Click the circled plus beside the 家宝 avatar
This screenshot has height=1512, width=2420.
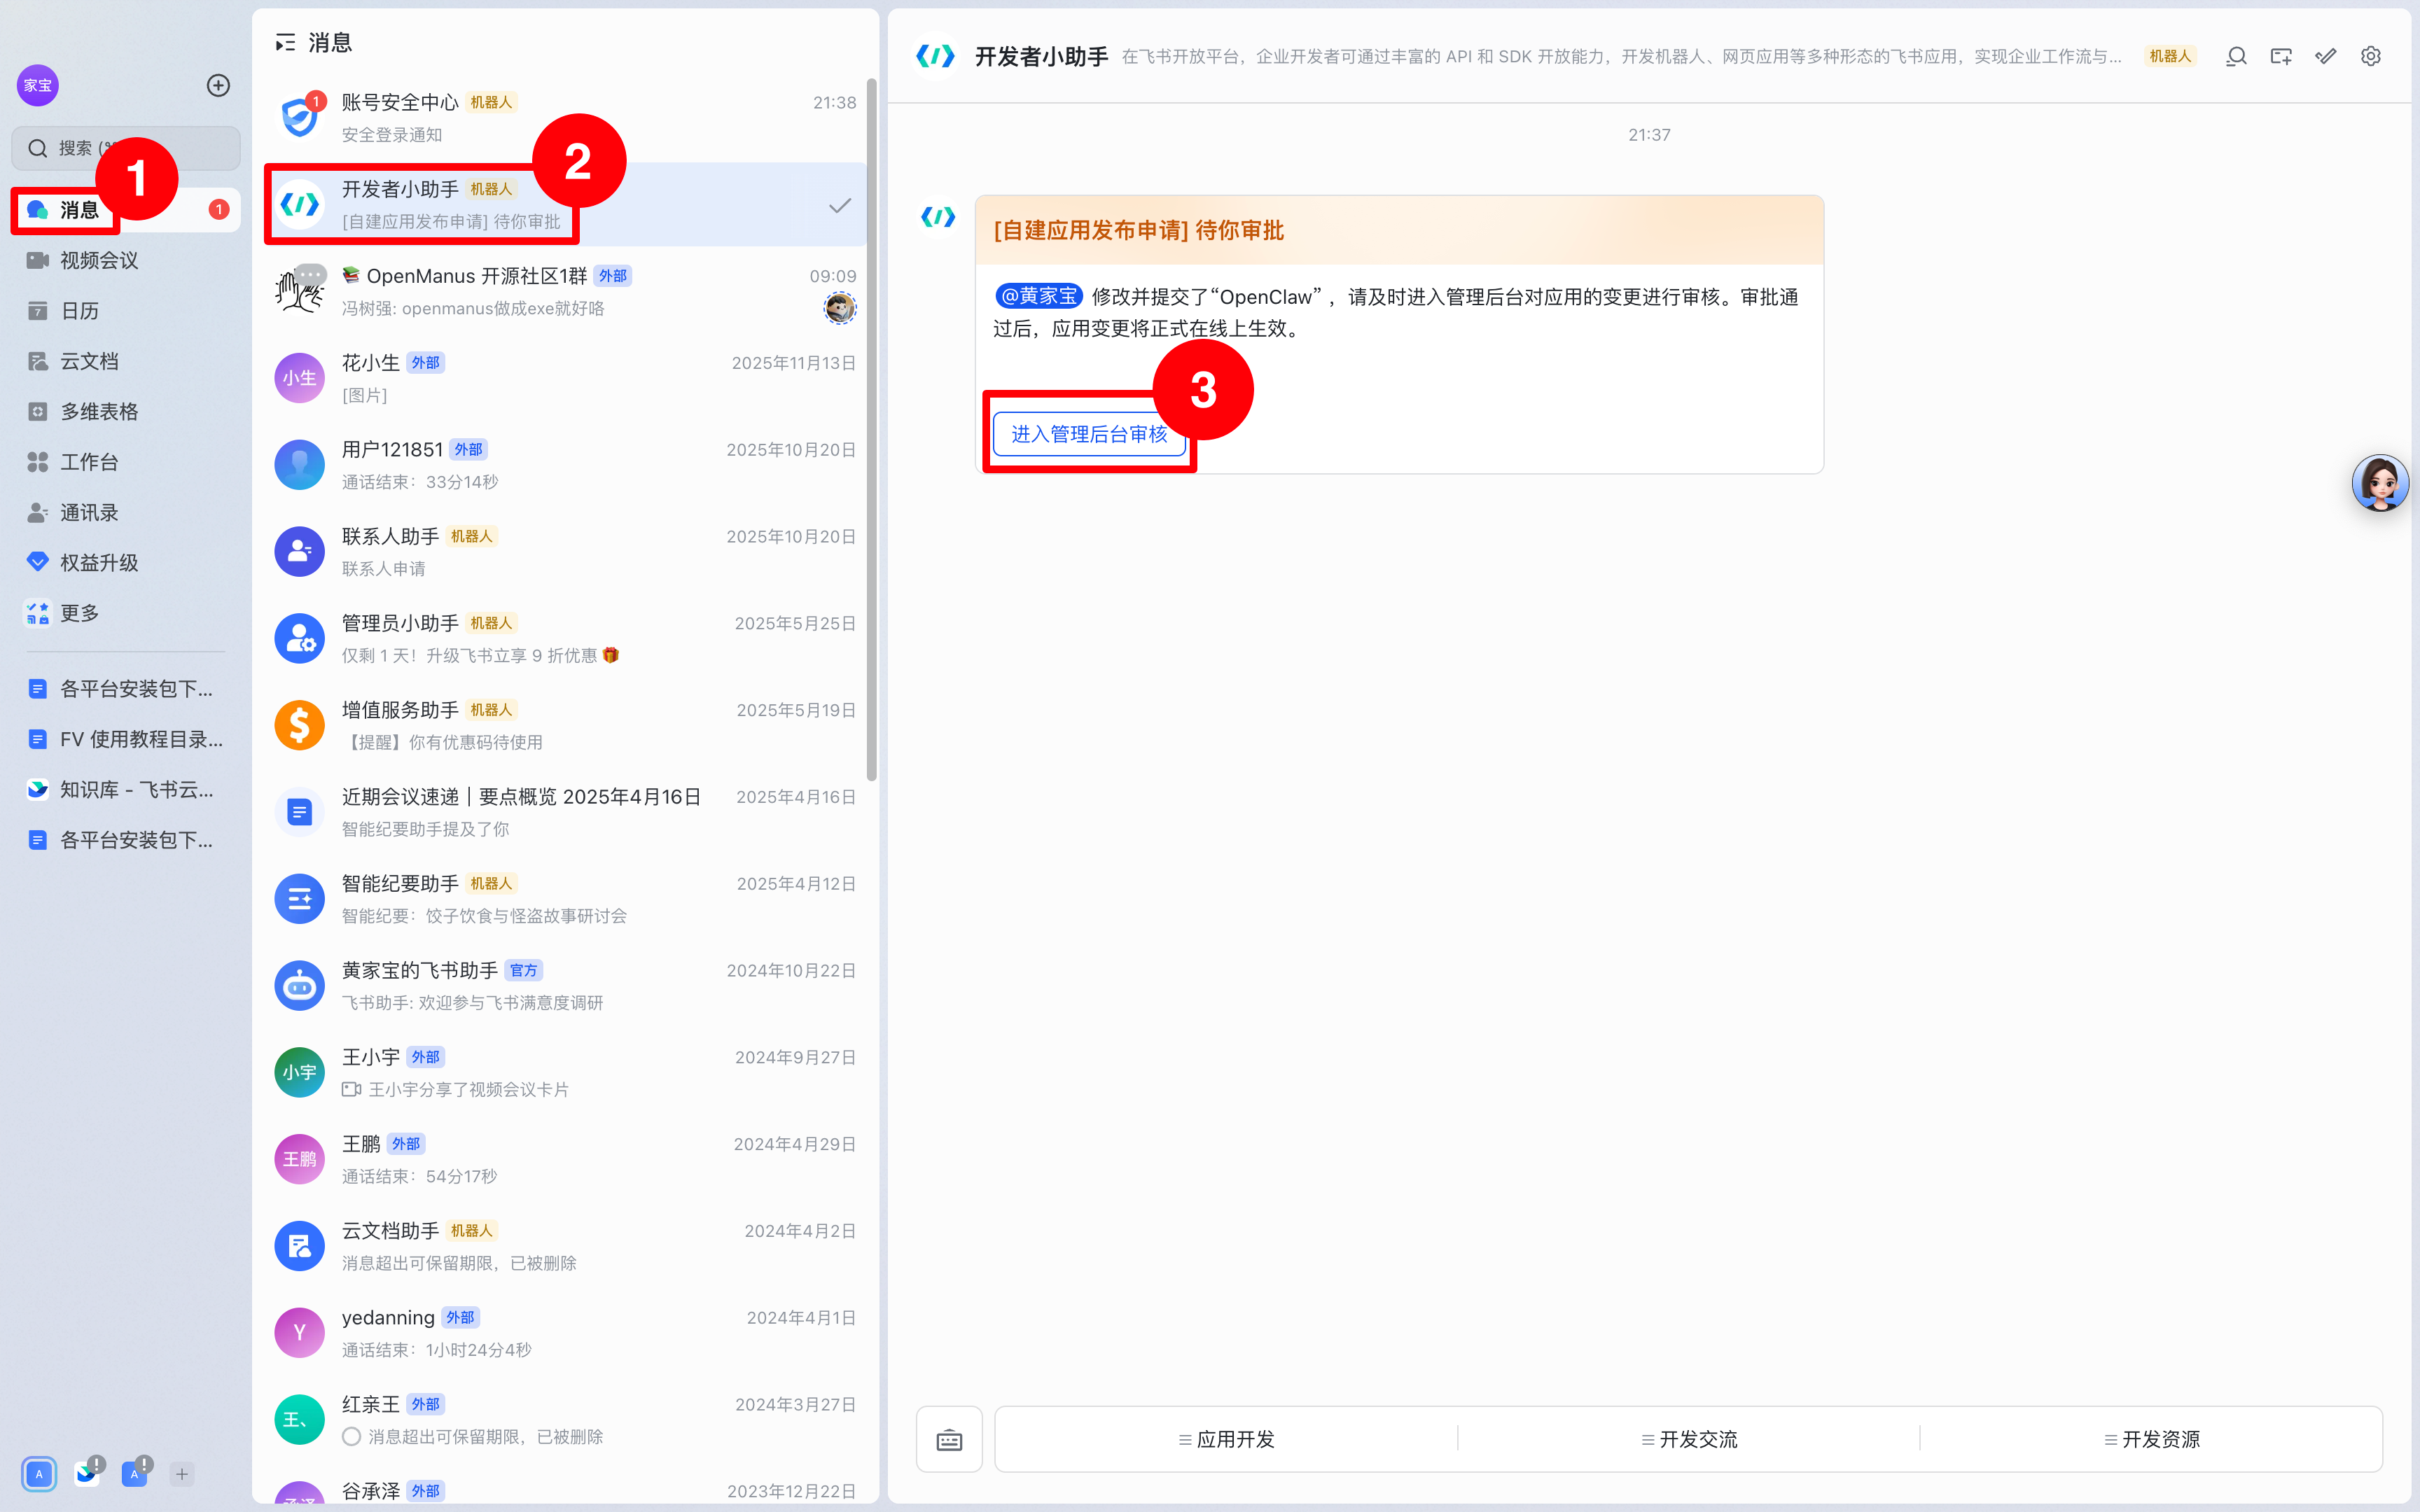click(218, 85)
